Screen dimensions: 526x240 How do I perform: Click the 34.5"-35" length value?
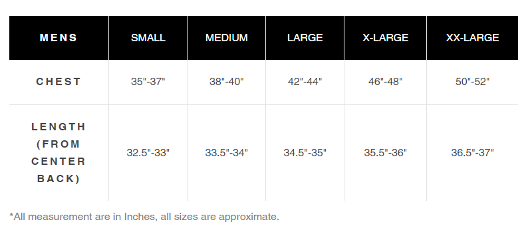coord(305,153)
